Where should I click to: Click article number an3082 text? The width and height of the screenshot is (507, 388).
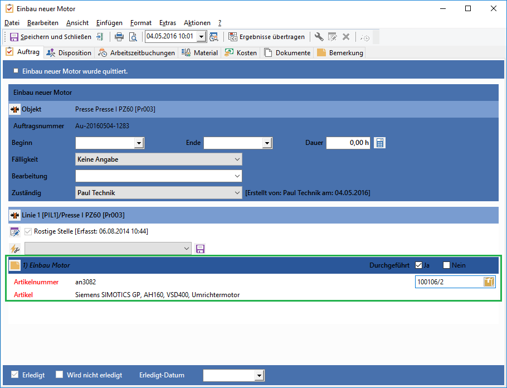85,282
